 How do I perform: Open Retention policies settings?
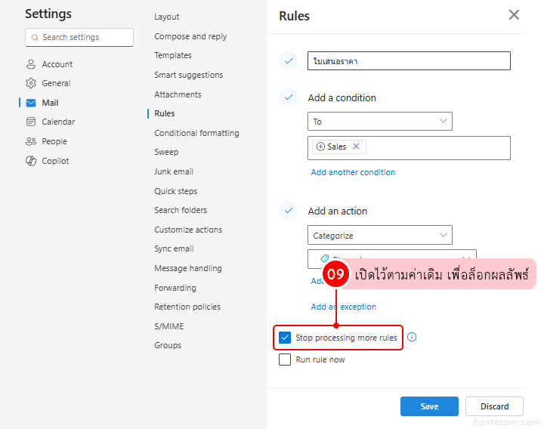click(x=187, y=307)
